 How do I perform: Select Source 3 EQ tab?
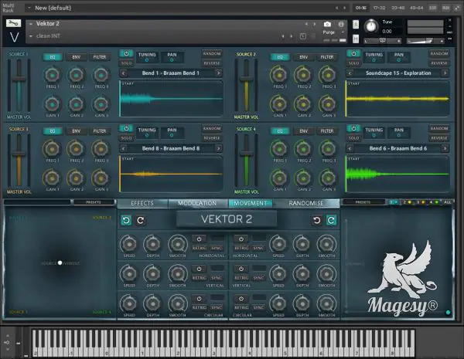[x=53, y=131]
